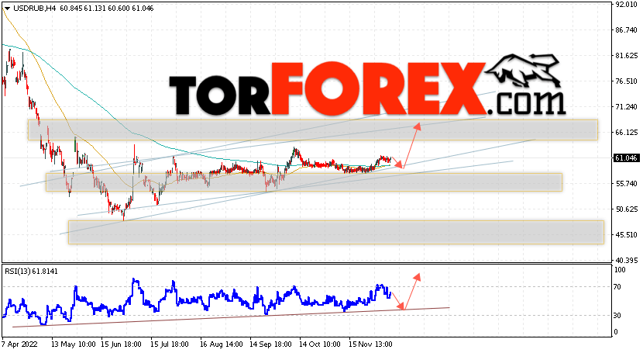The height and width of the screenshot is (353, 643).
Task: Click price axis value 71.240
Action: pos(626,107)
